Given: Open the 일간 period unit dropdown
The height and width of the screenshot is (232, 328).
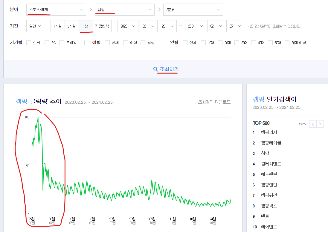Looking at the screenshot, I should 35,26.
